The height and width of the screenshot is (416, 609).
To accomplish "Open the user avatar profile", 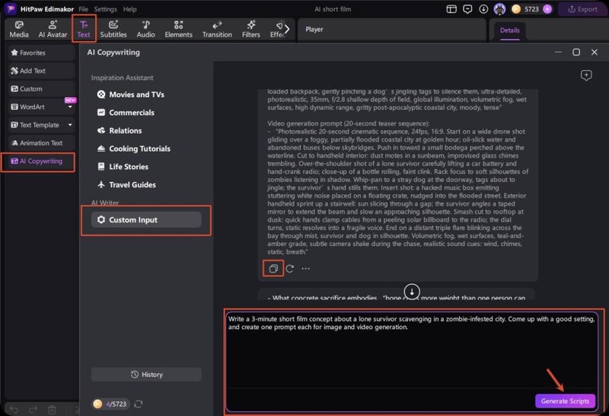I will click(x=499, y=9).
